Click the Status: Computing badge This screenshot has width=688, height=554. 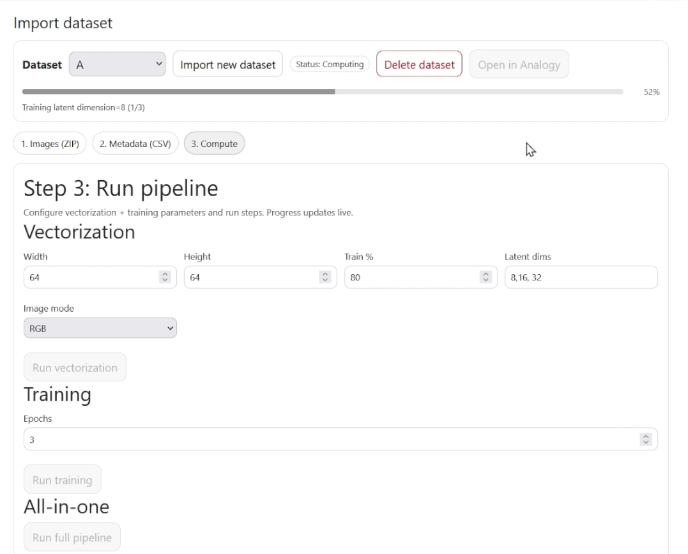330,65
